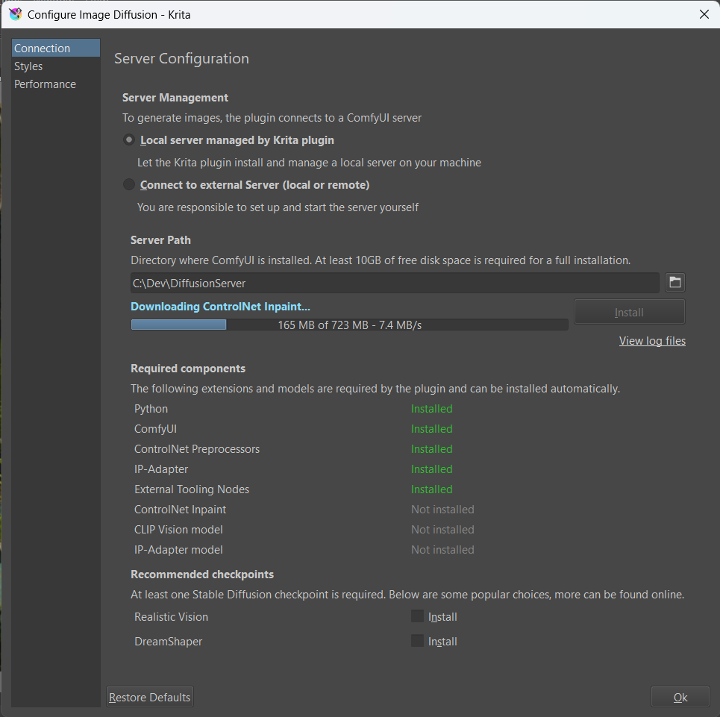Click the Realistic Vision checkpoint label
The width and height of the screenshot is (720, 717).
pyautogui.click(x=171, y=616)
